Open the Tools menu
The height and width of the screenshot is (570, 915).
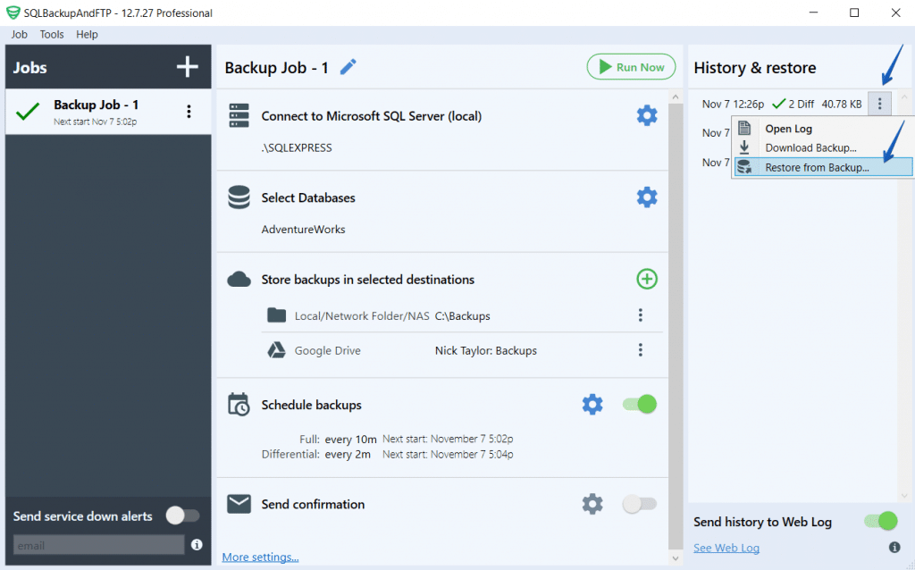point(51,34)
